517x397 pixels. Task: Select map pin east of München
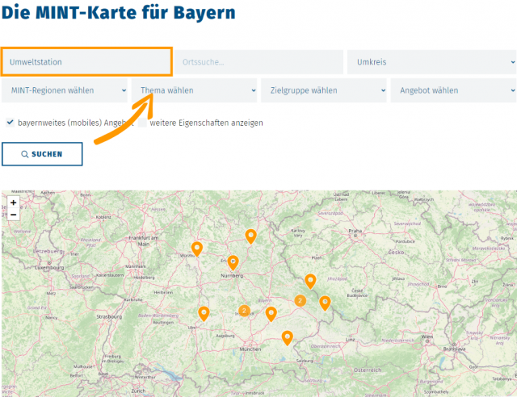coord(288,338)
